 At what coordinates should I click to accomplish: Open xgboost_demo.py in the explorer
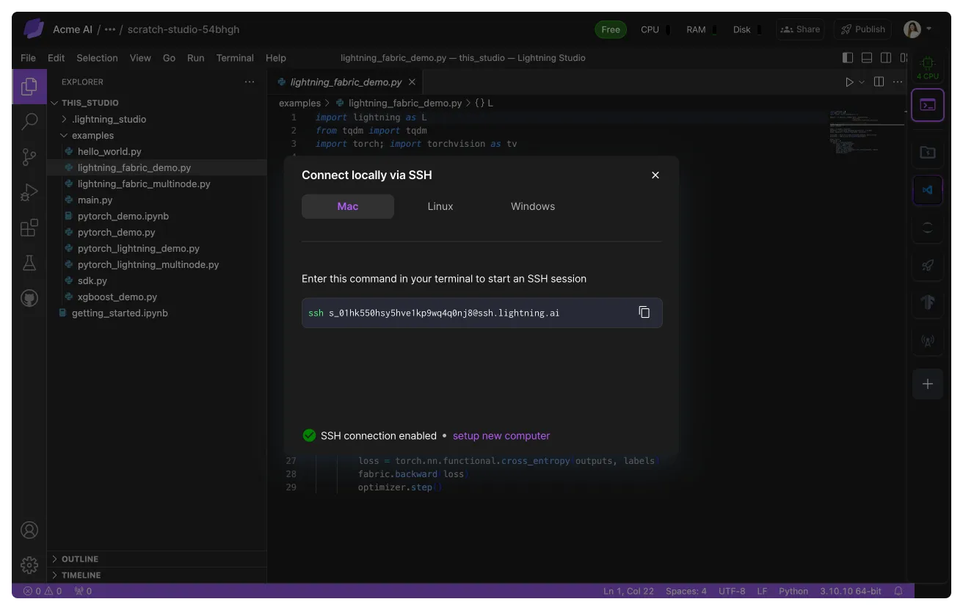(x=117, y=297)
